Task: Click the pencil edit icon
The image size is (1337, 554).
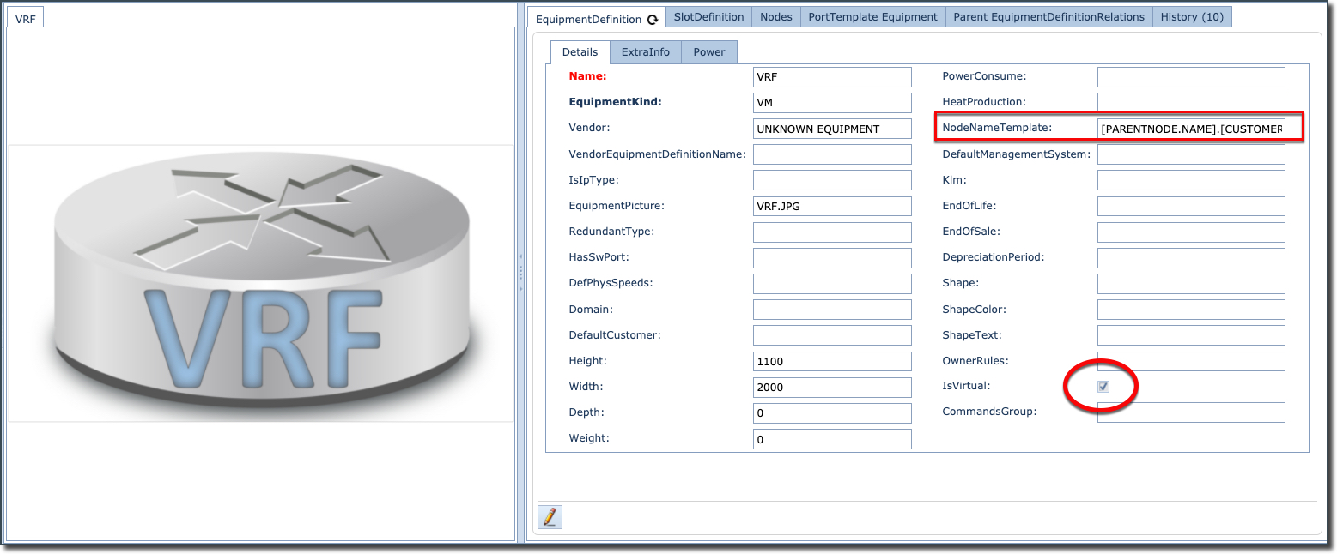Action: (550, 517)
